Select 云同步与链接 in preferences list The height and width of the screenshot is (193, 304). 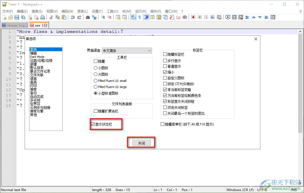pyautogui.click(x=40, y=108)
